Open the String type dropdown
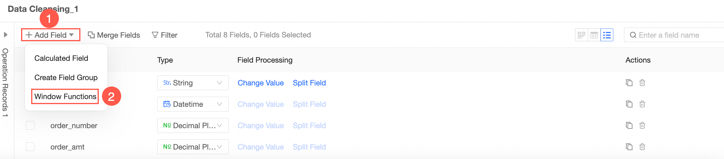The height and width of the screenshot is (159, 724). point(193,83)
